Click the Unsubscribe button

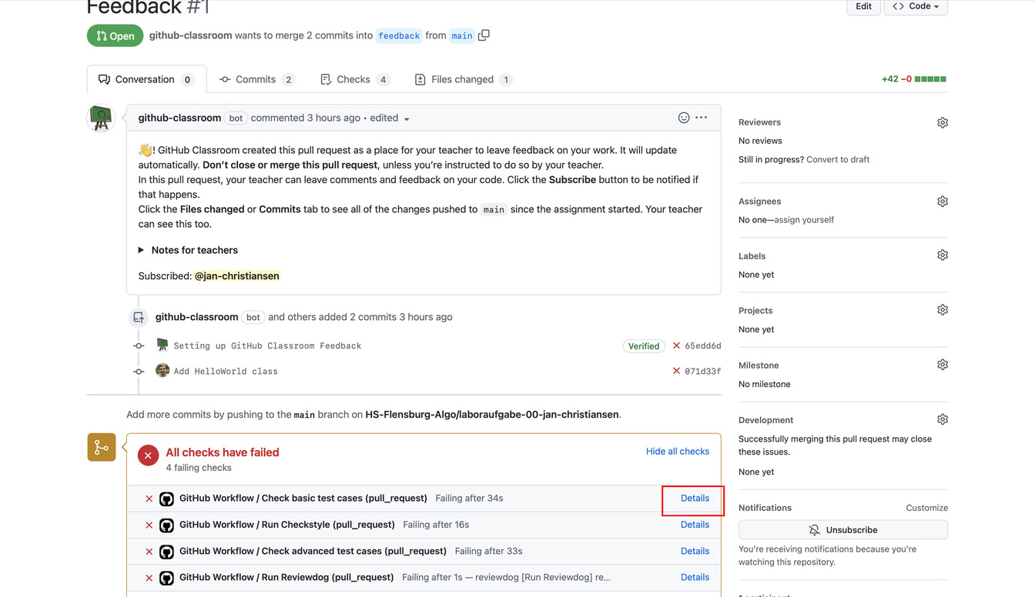pyautogui.click(x=842, y=530)
